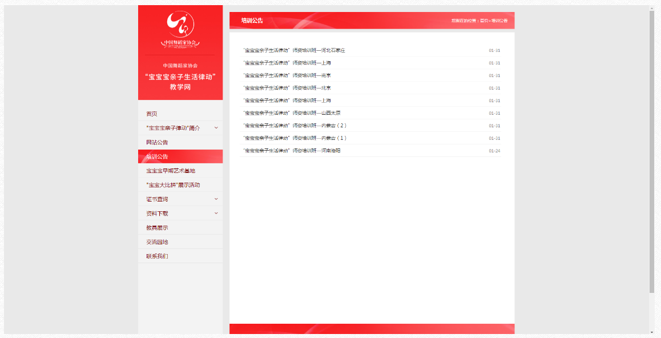Expand the 资料下载 submenu arrow
Image resolution: width=661 pixels, height=338 pixels.
pyautogui.click(x=216, y=213)
